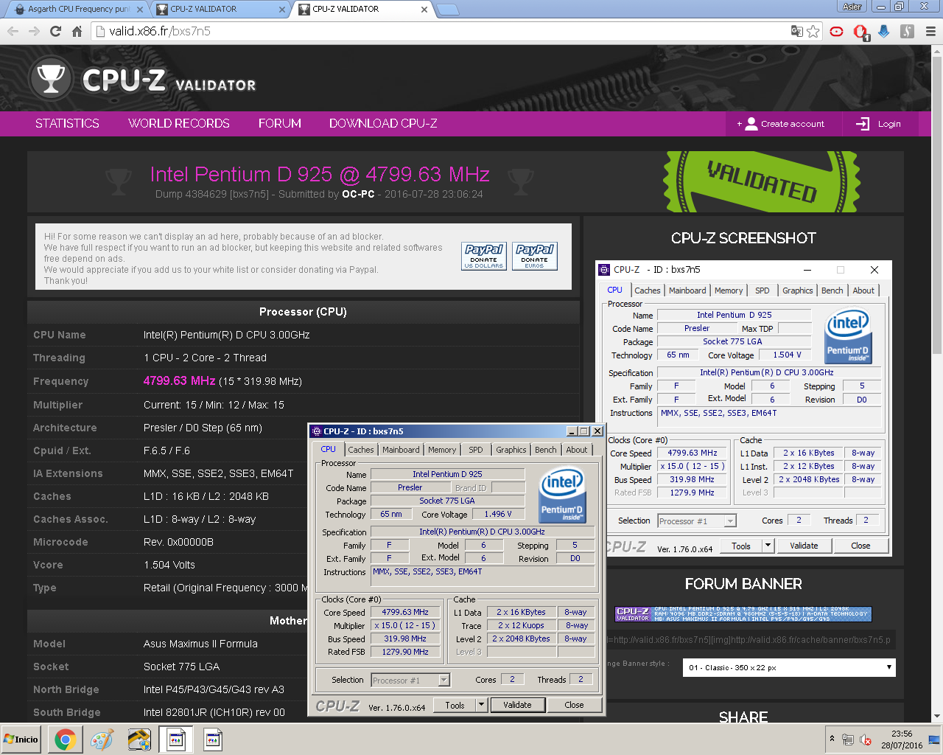
Task: Click the browser forward arrow
Action: [x=34, y=31]
